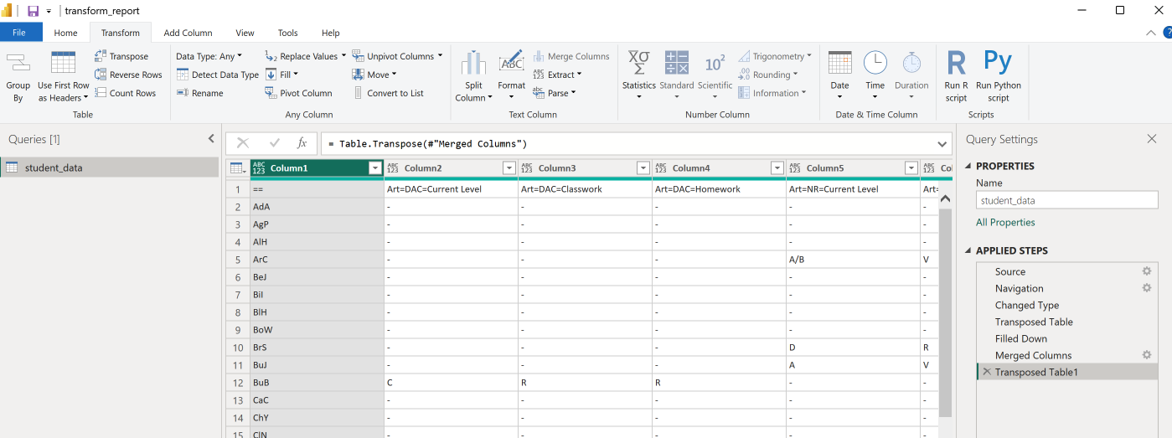
Task: Switch to the Tools tab
Action: (288, 33)
